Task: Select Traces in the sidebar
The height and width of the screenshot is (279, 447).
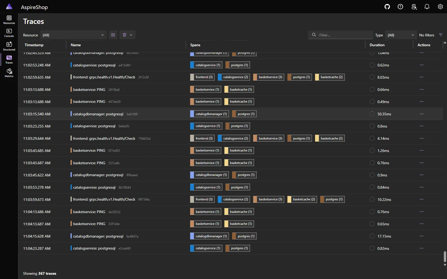Action: [9, 60]
